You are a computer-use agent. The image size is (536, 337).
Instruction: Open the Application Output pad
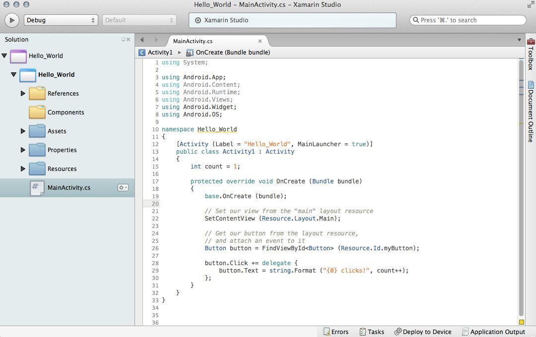[494, 332]
